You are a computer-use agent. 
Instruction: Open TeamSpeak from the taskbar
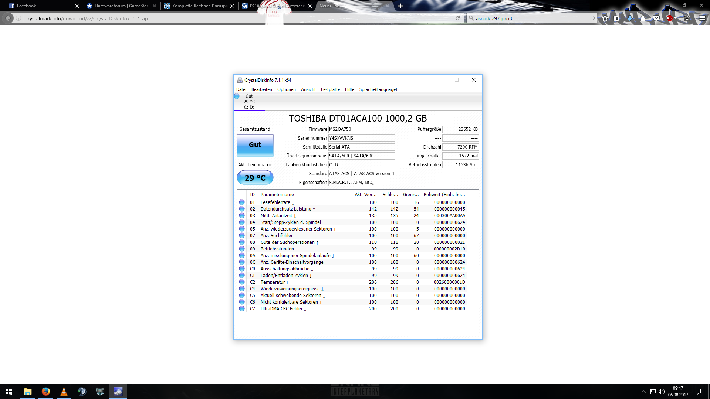[x=82, y=392]
